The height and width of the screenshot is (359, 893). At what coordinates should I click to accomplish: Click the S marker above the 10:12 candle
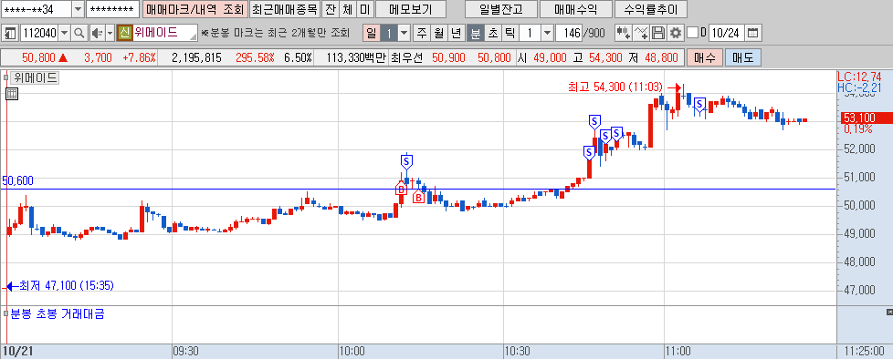click(x=406, y=162)
